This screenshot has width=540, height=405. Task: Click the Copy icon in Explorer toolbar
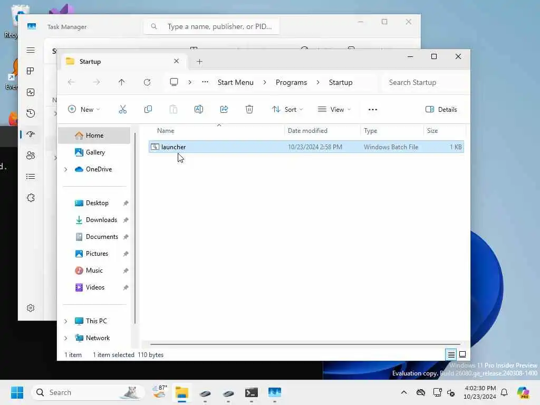click(148, 110)
